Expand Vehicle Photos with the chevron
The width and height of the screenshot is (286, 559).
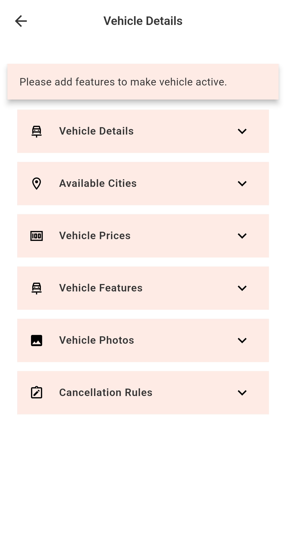click(242, 340)
